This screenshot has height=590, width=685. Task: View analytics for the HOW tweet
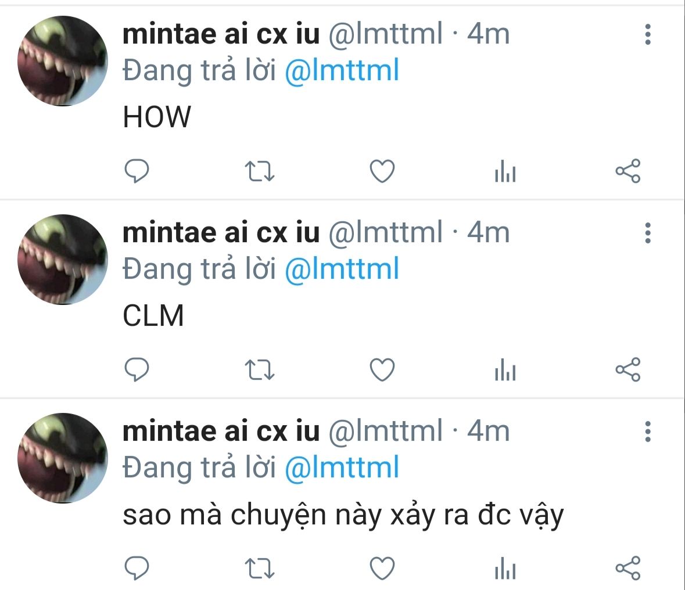(x=505, y=172)
